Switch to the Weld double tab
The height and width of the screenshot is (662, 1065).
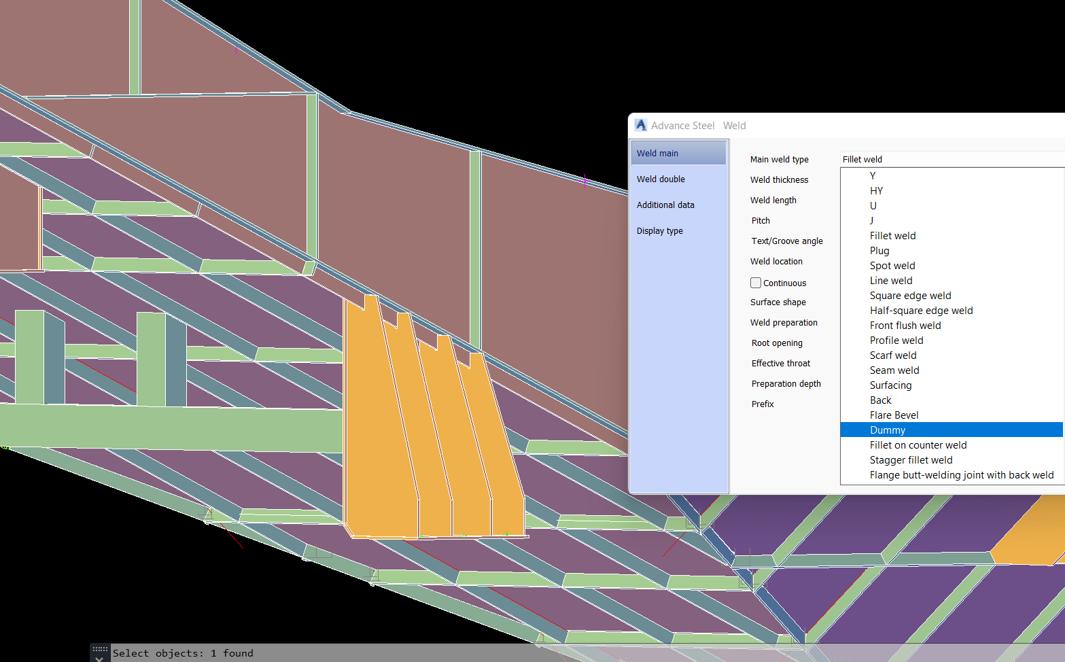click(661, 179)
